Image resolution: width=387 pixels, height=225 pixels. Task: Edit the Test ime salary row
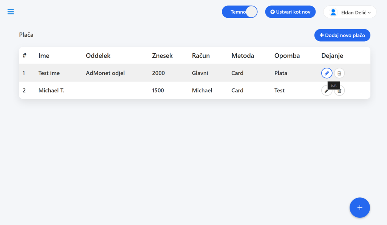coord(327,73)
